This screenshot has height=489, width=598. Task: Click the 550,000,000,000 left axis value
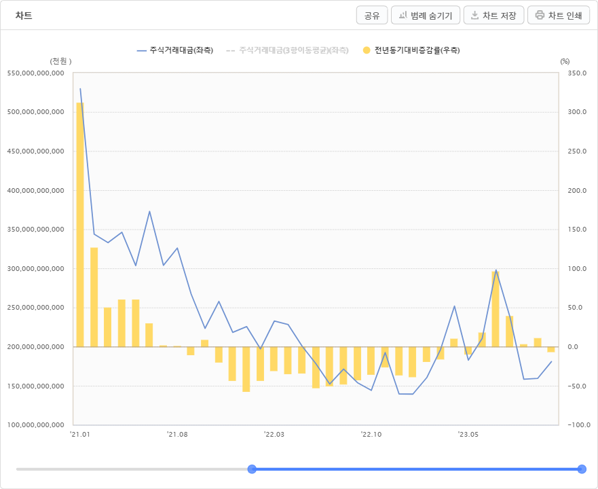36,73
